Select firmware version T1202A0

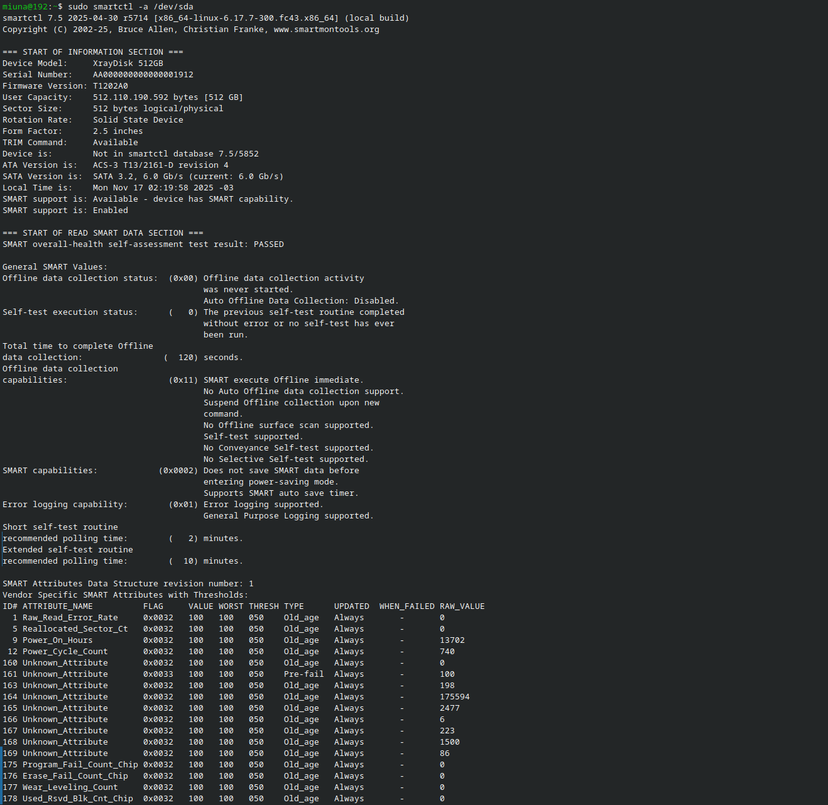[110, 86]
